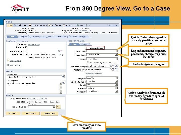Open the Employee Name link in the header
The image size is (181, 135).
(x=85, y=31)
